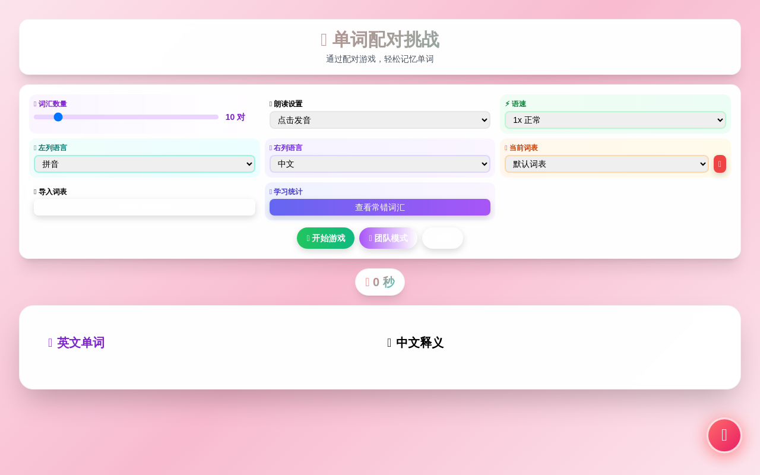Open the 朗读设置 dropdown showing 点击发音
The height and width of the screenshot is (475, 760).
tap(379, 119)
